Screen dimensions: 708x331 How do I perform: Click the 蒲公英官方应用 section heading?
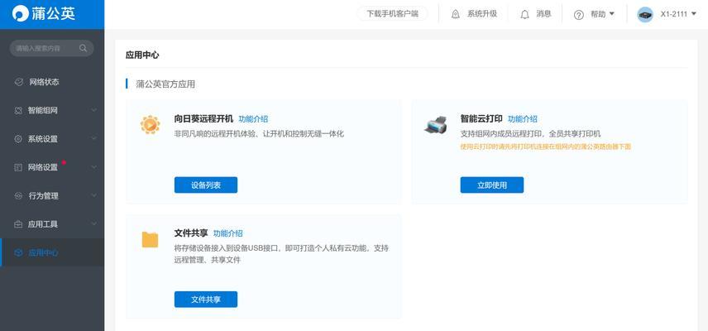165,84
